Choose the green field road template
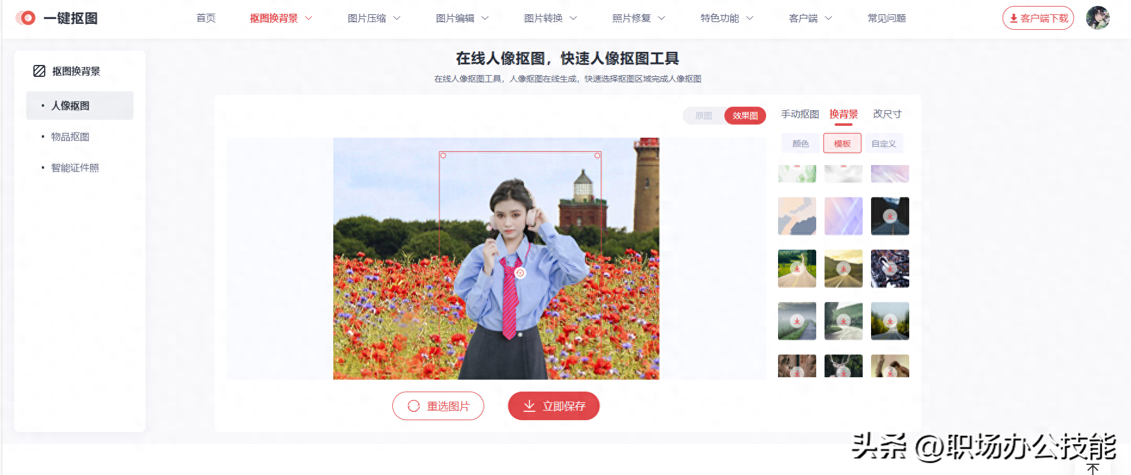 (797, 269)
